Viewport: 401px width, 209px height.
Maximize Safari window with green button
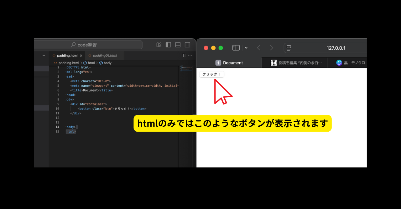[221, 48]
